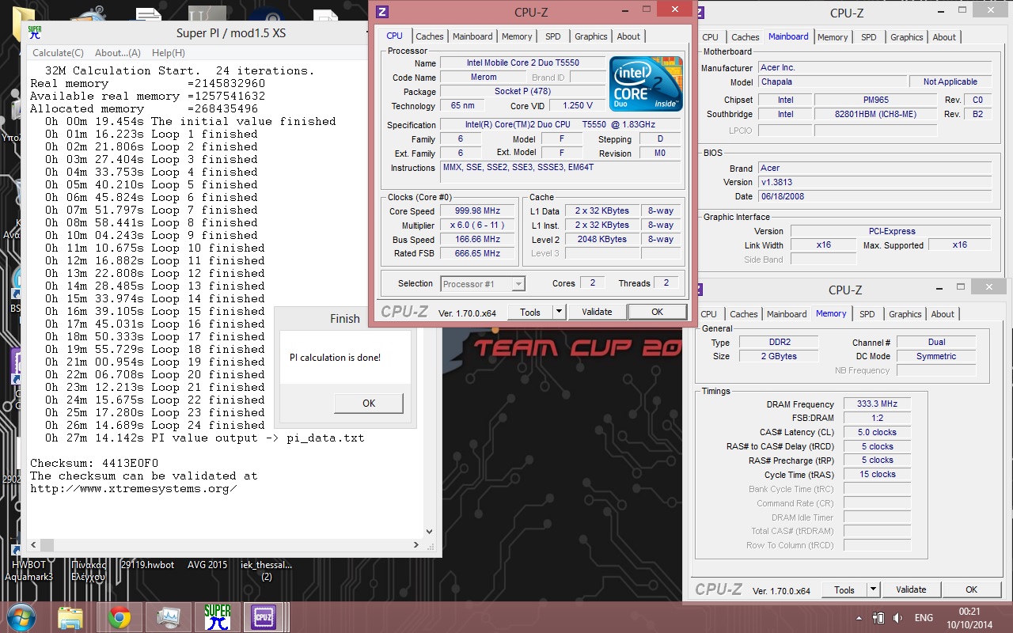Select About tab in the Memory CPU-Z window
The height and width of the screenshot is (633, 1013).
943,314
